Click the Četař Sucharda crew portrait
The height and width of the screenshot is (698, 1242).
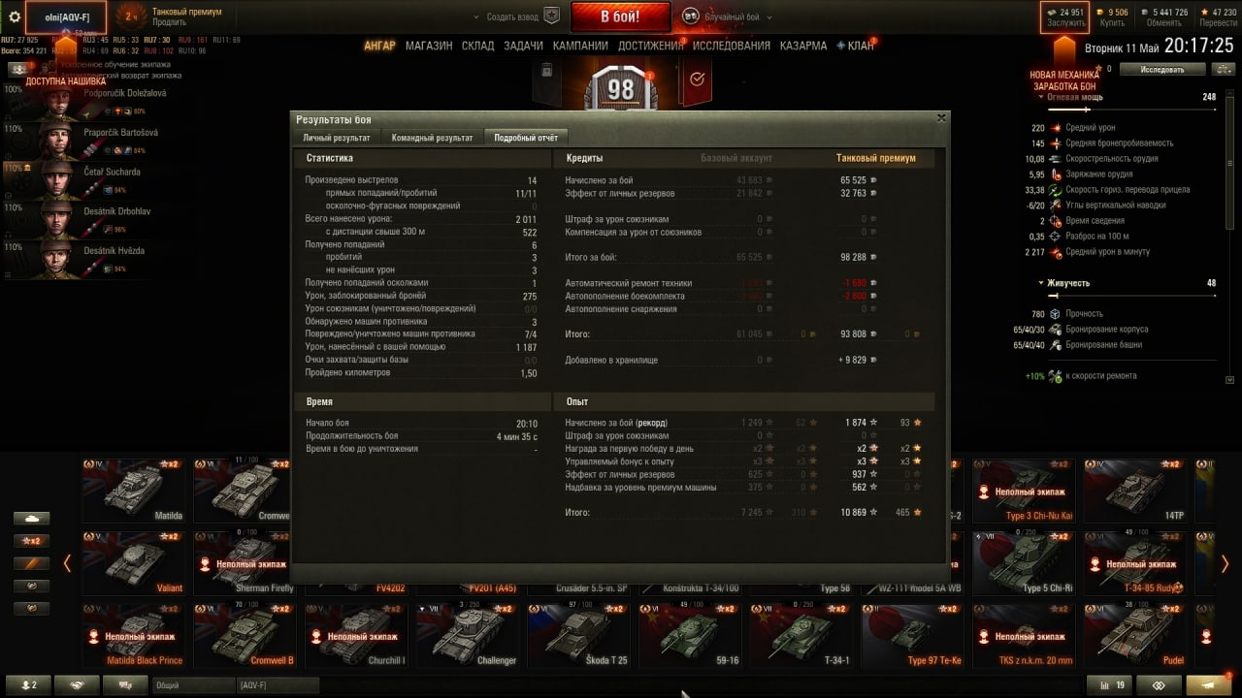[x=58, y=181]
